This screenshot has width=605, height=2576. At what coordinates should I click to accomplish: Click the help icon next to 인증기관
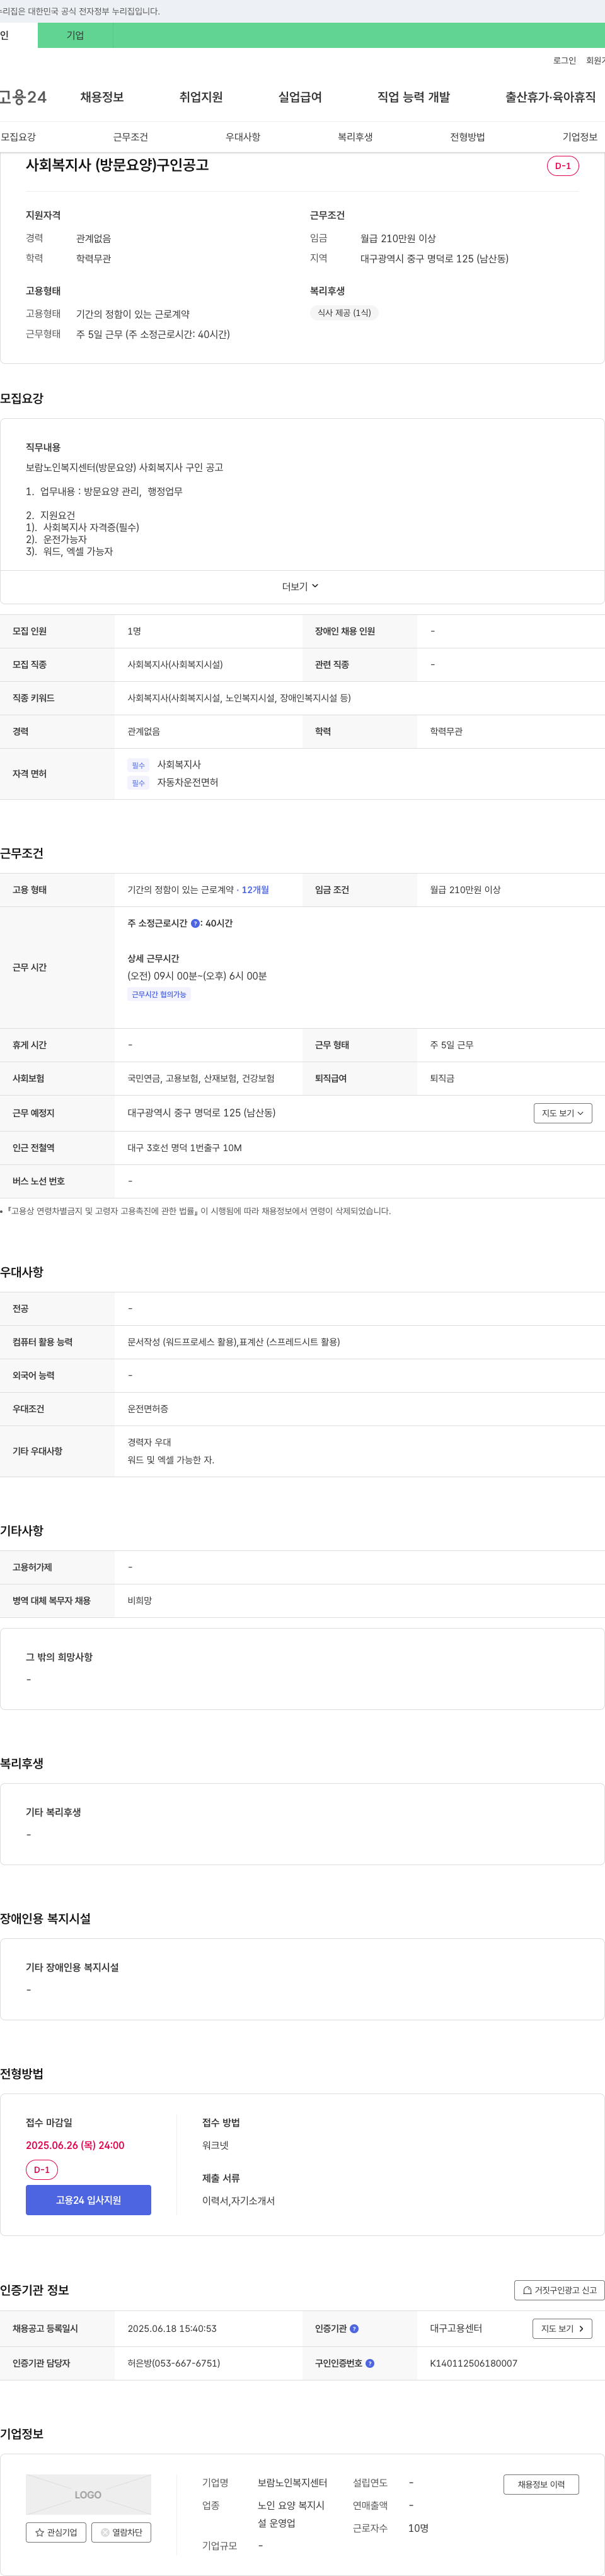click(x=354, y=2328)
